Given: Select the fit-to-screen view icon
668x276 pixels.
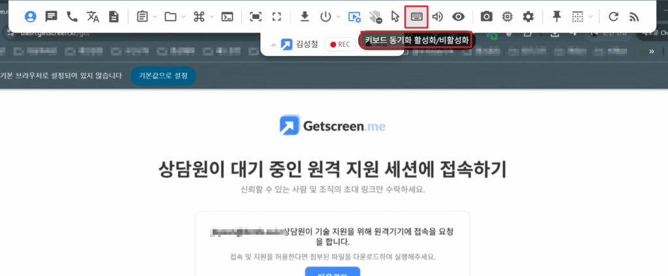Looking at the screenshot, I should (256, 16).
